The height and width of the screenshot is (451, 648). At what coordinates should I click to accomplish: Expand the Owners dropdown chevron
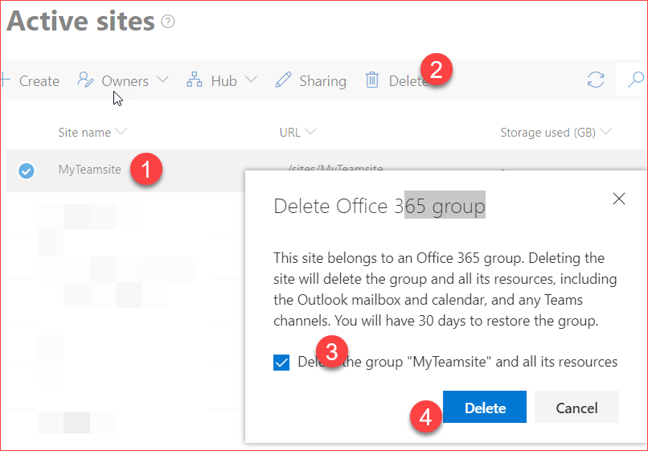point(163,79)
